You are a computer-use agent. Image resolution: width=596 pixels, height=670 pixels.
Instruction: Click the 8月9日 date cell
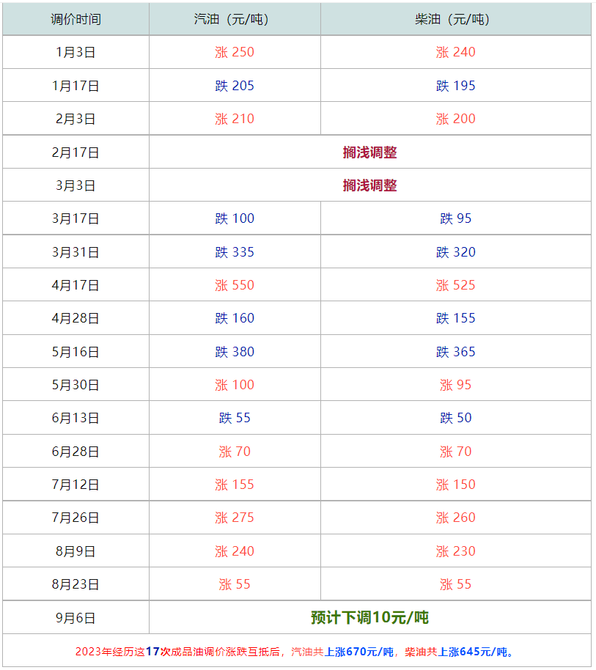tap(76, 551)
